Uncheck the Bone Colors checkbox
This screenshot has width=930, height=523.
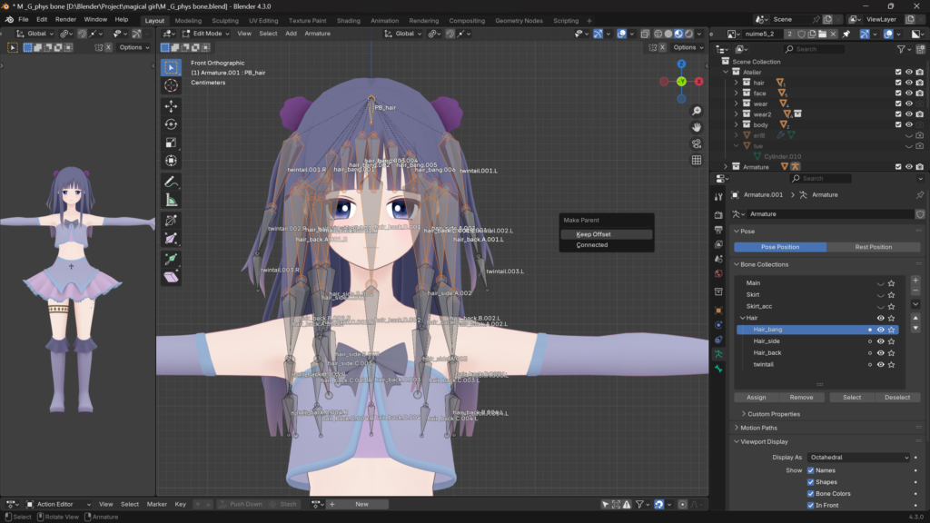pyautogui.click(x=811, y=494)
